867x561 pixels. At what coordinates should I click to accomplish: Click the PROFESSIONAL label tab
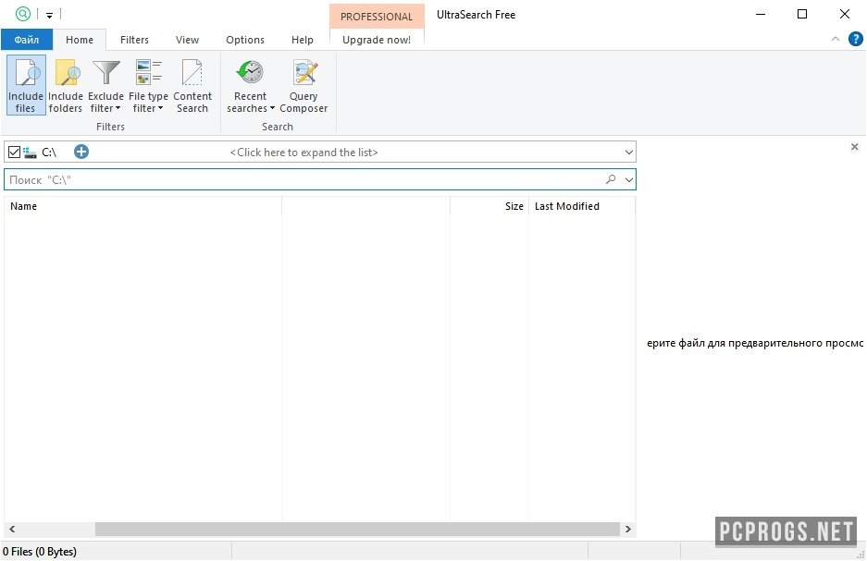[377, 17]
